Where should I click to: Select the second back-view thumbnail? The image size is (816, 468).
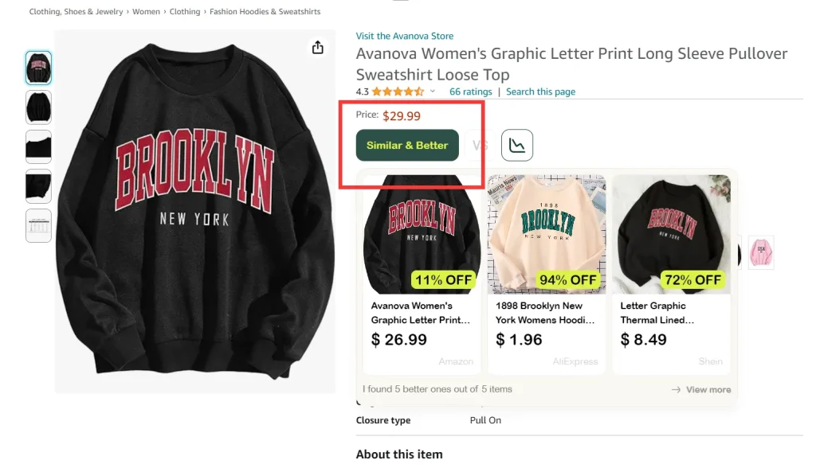click(x=38, y=107)
